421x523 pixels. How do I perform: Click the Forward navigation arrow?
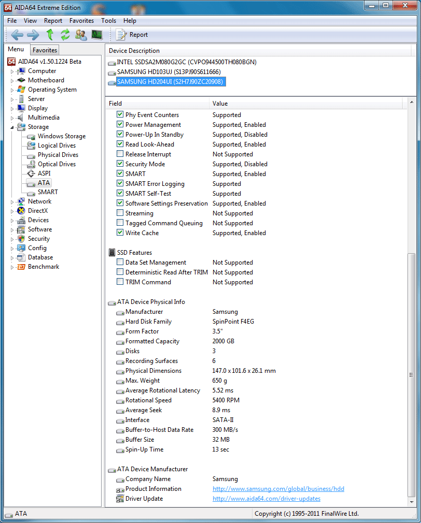click(x=33, y=35)
